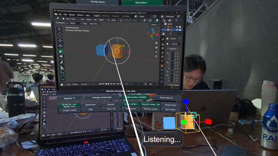Viewport: 278px width, 156px height.
Task: Click the Mouse options button
Action: point(170,105)
